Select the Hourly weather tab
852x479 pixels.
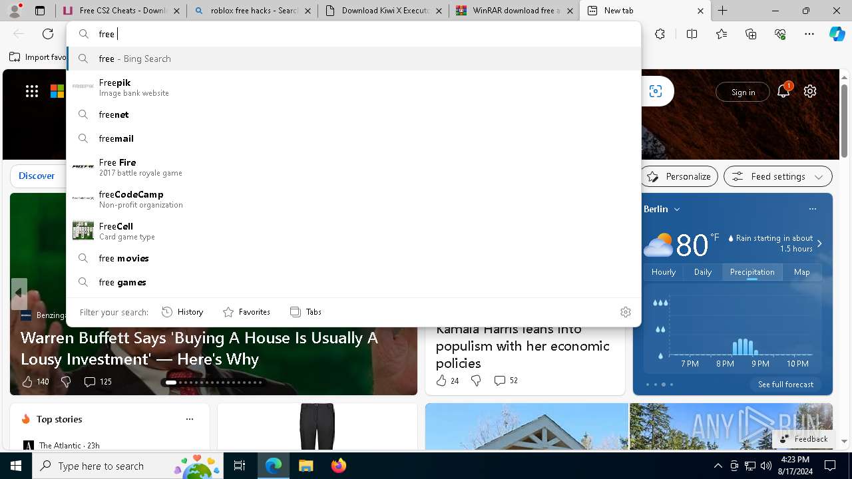[x=664, y=272]
